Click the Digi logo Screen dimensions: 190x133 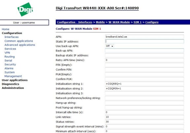25,9
